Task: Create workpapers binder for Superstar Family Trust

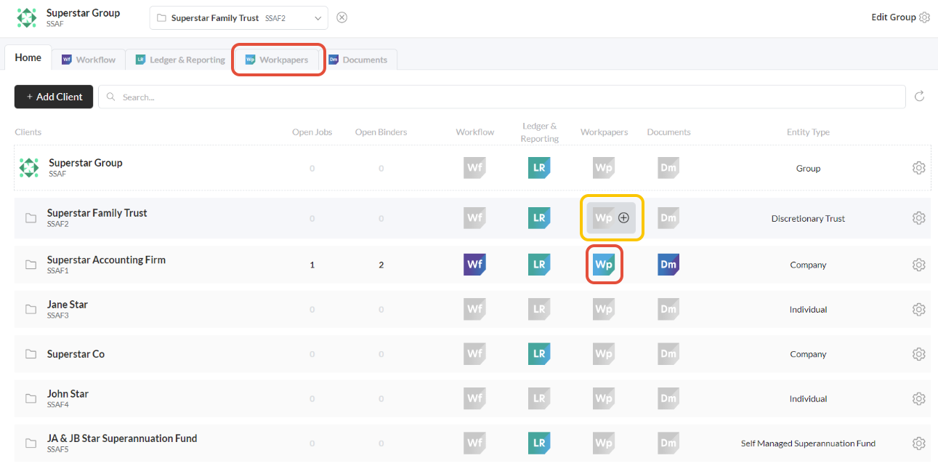Action: [625, 217]
